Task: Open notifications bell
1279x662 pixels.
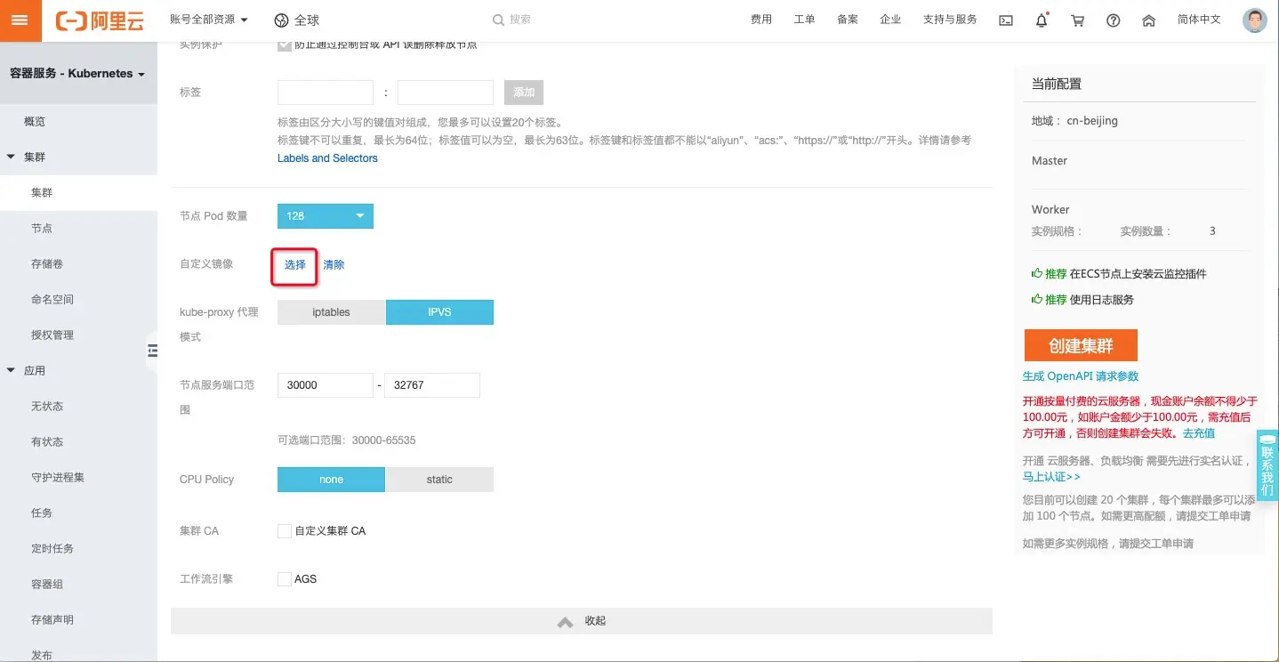Action: coord(1042,20)
